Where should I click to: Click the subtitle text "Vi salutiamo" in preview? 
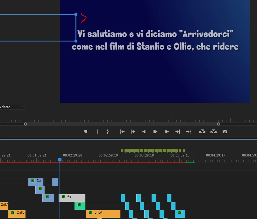click(x=102, y=34)
